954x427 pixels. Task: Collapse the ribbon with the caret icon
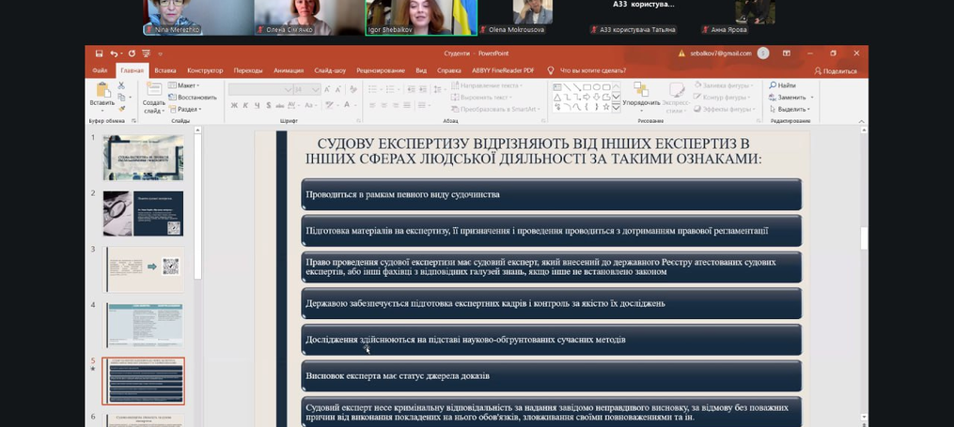coord(862,121)
